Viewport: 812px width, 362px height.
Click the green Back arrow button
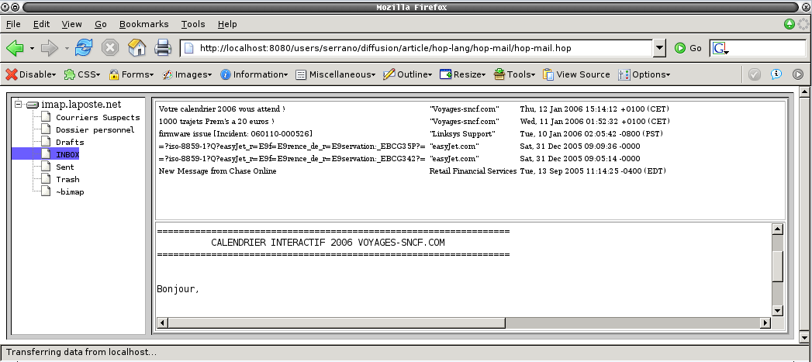(x=15, y=48)
